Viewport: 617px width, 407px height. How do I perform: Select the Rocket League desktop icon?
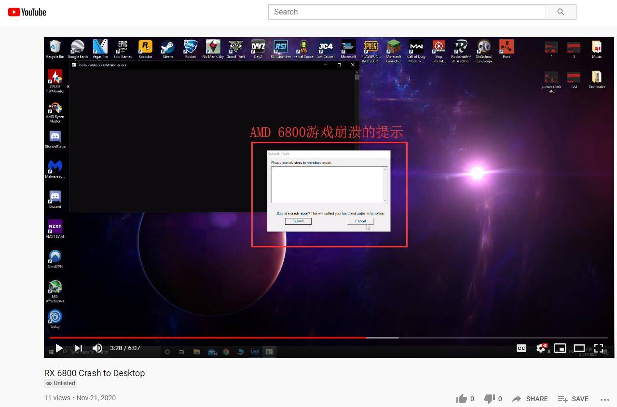(x=191, y=49)
